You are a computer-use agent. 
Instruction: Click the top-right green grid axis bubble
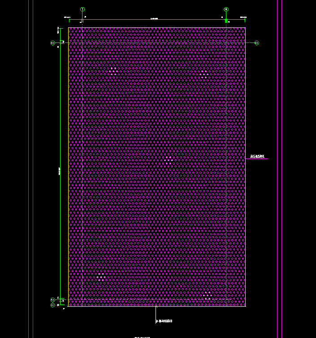click(x=226, y=9)
